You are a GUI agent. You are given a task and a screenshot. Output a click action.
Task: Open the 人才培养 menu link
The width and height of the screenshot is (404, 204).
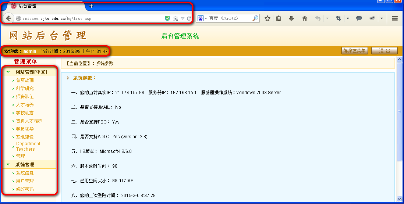25,105
